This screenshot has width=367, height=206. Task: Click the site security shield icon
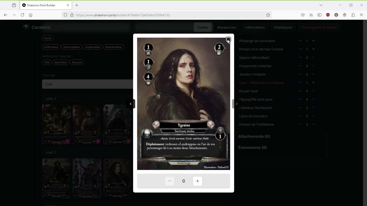[x=65, y=15]
